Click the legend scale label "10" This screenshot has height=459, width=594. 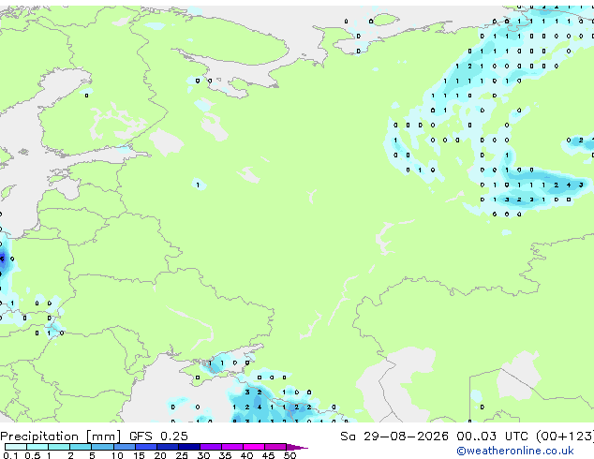tap(117, 455)
